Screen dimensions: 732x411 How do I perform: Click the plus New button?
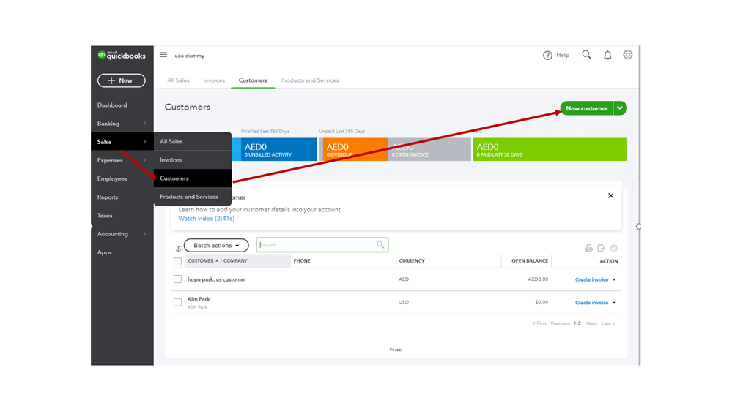(122, 80)
